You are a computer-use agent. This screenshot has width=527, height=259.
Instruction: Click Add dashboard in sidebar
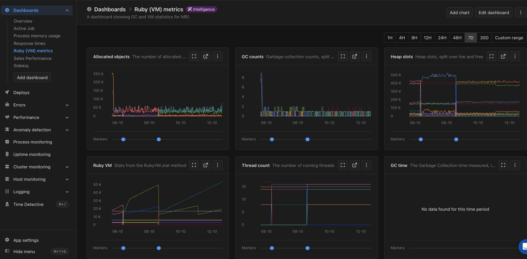coord(32,77)
